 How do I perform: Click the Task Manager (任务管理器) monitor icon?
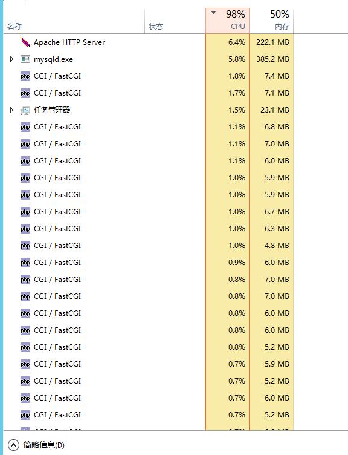coord(25,110)
